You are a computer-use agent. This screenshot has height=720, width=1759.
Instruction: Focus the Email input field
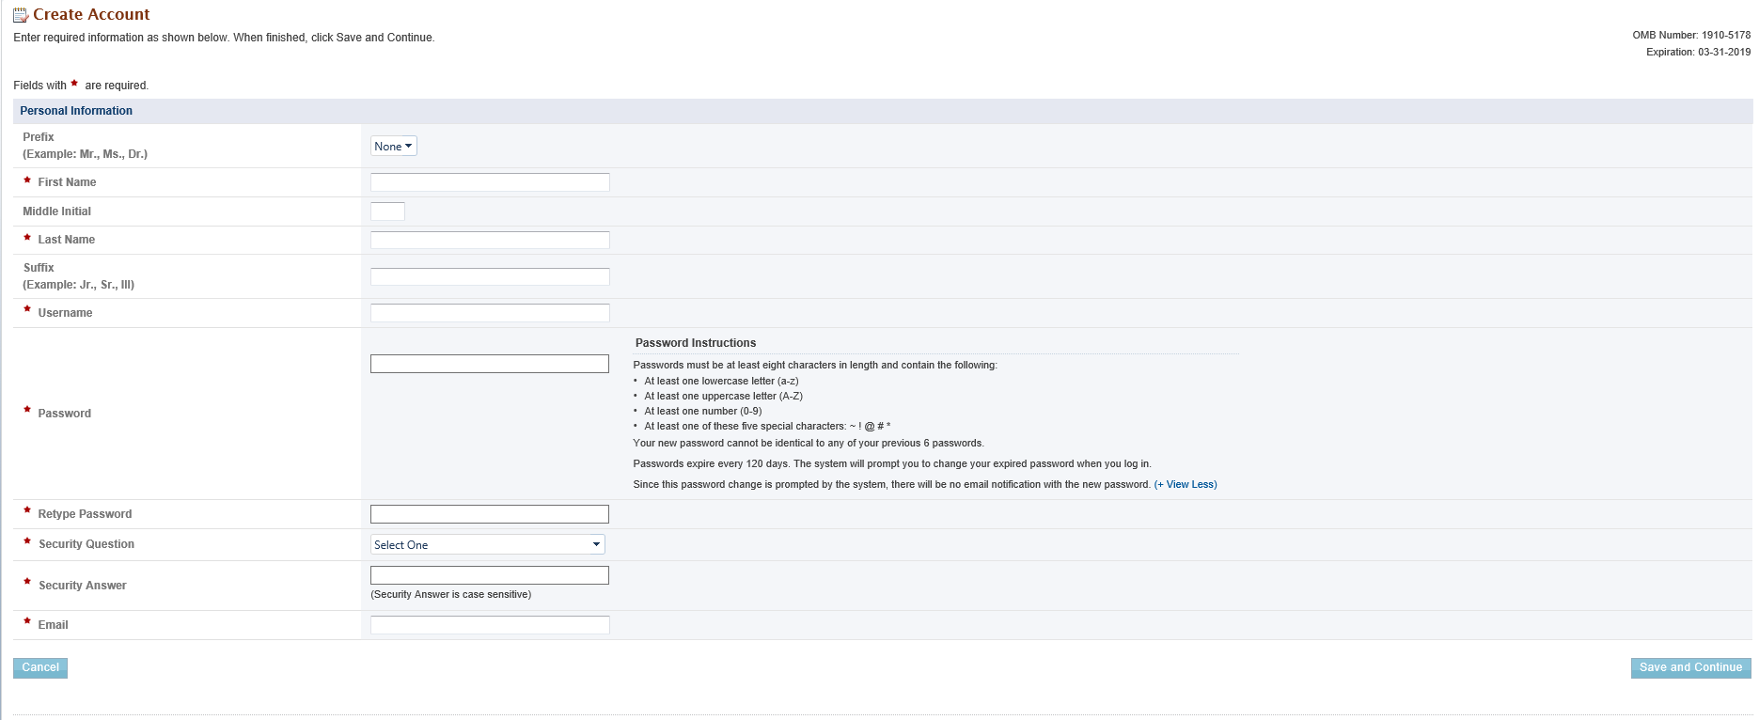tap(490, 625)
